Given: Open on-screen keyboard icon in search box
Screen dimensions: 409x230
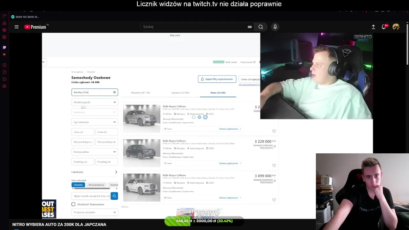Looking at the screenshot, I should point(250,27).
